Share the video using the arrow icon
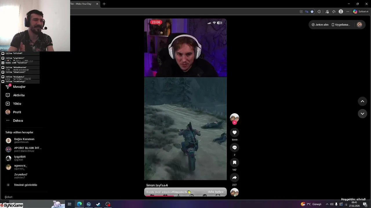 (234, 177)
